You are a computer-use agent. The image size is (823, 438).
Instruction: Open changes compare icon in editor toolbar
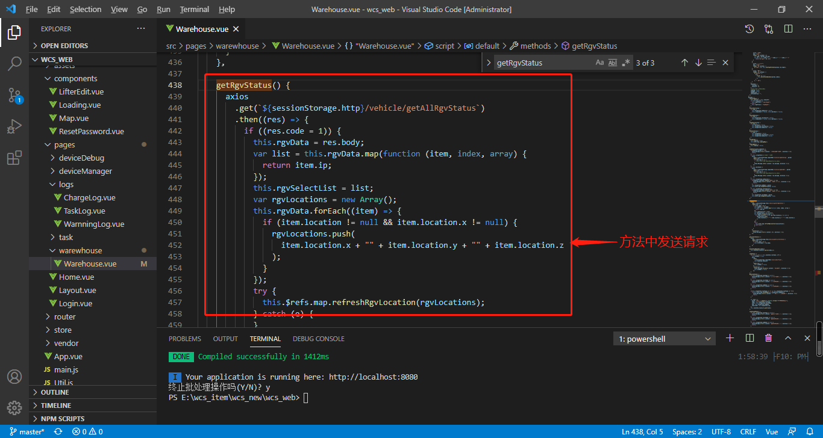point(769,29)
